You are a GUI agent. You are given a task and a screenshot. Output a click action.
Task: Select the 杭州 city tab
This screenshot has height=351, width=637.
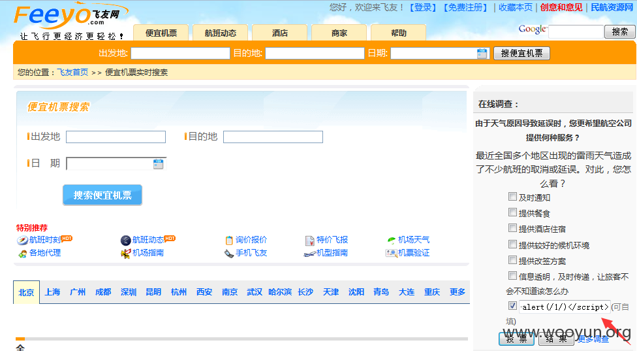[x=179, y=292]
